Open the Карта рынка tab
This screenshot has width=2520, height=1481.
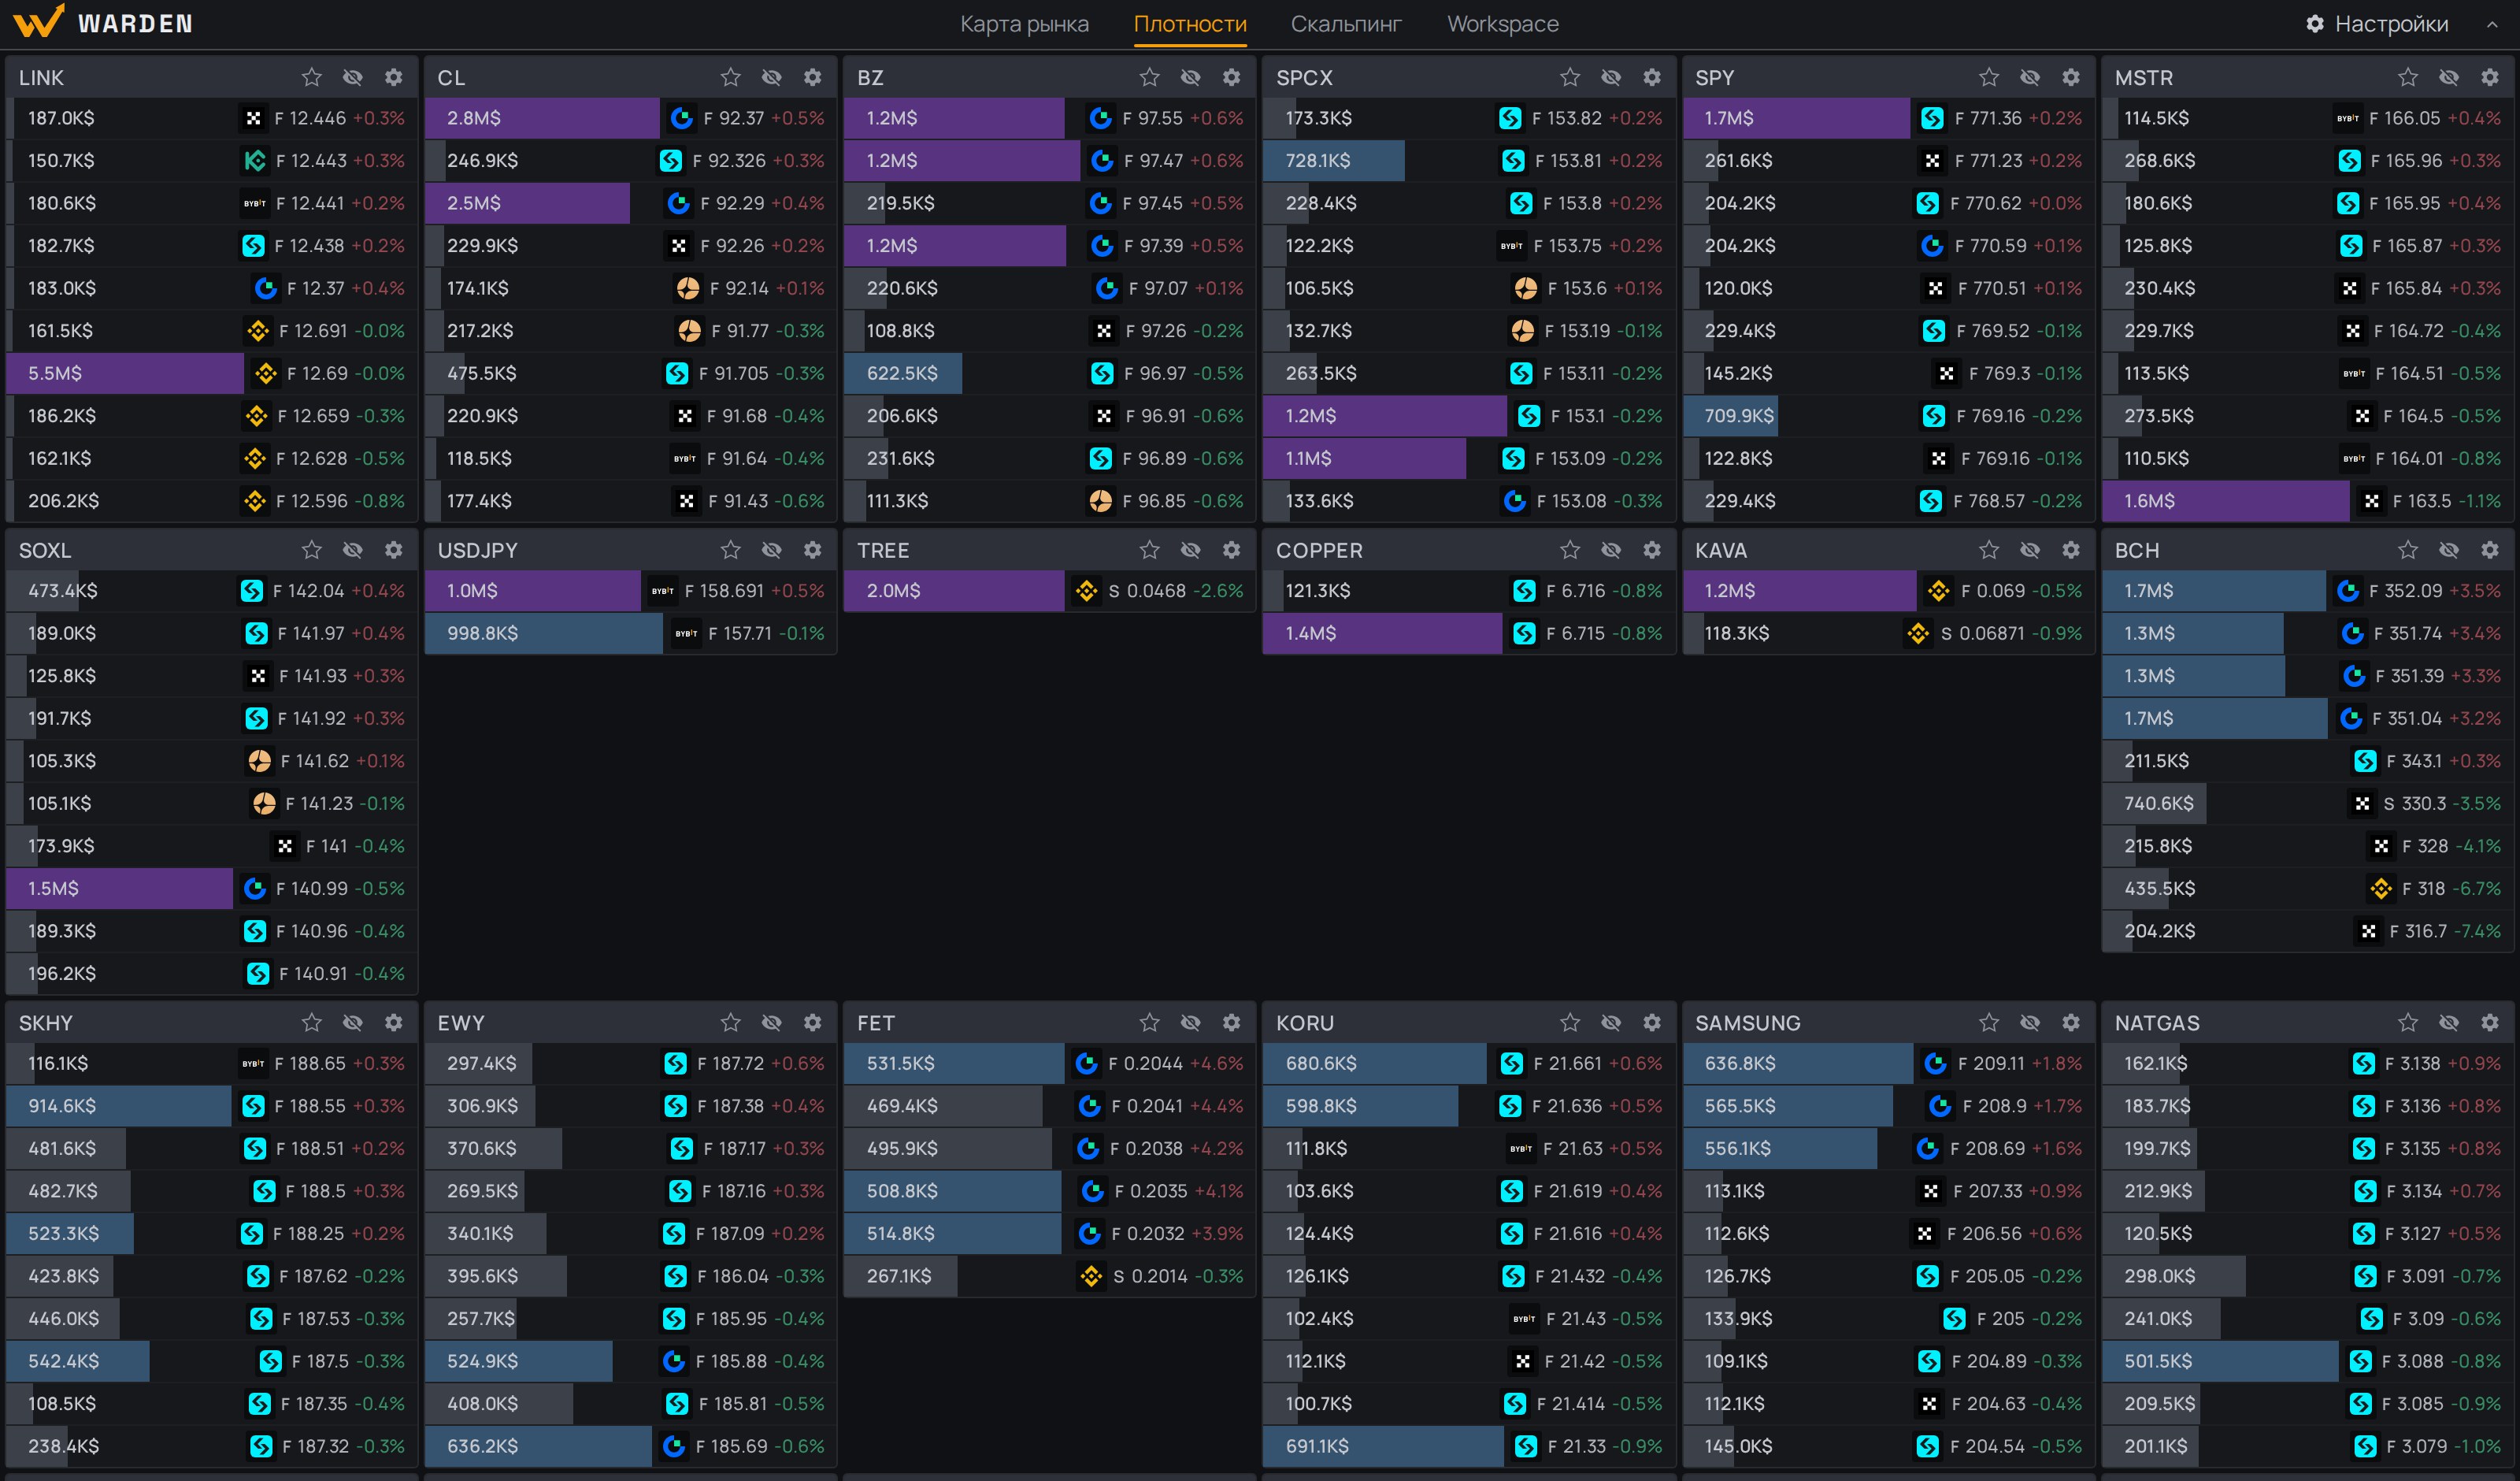pos(1024,24)
